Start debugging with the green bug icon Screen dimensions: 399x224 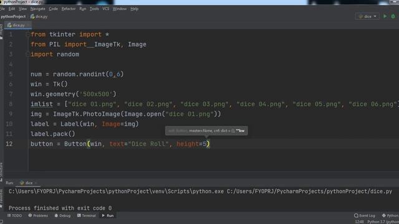point(393,17)
